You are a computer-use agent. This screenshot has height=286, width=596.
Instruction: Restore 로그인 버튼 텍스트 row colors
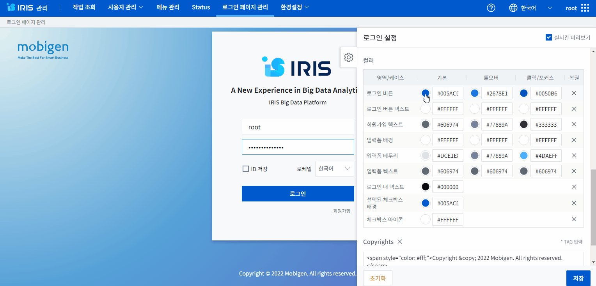tap(574, 109)
